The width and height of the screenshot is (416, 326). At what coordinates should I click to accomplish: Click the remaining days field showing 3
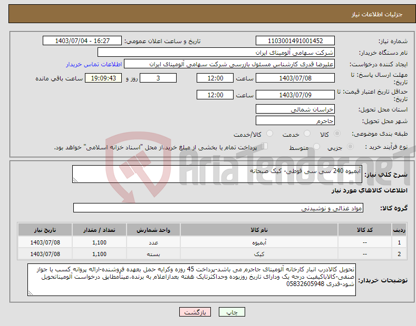tap(158, 78)
